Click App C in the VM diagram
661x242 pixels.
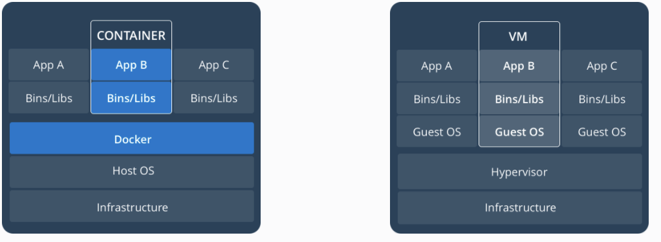[601, 66]
